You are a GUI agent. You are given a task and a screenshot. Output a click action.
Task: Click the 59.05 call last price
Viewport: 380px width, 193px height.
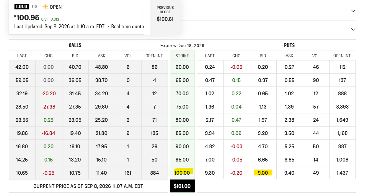[x=22, y=80]
